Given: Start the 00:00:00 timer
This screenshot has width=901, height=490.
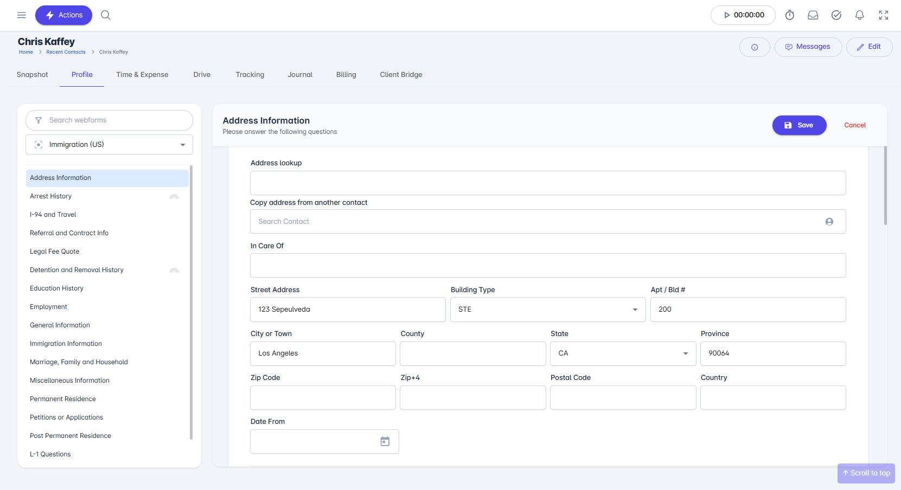Looking at the screenshot, I should 743,15.
